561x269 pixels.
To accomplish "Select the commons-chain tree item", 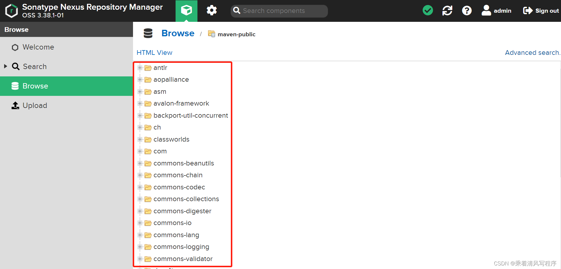I will coord(178,175).
